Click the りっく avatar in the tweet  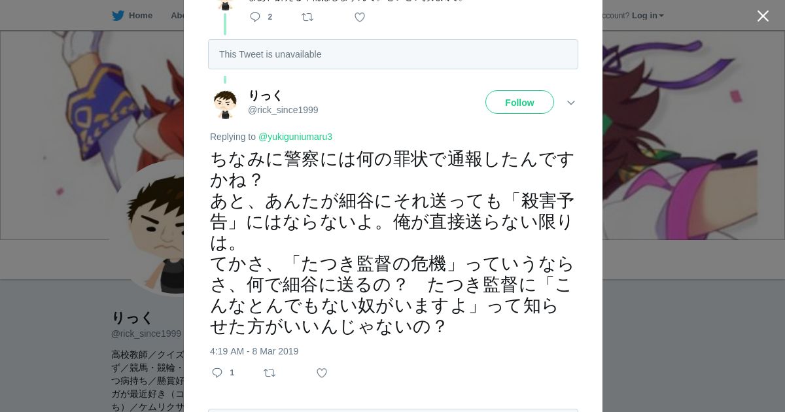(x=225, y=105)
